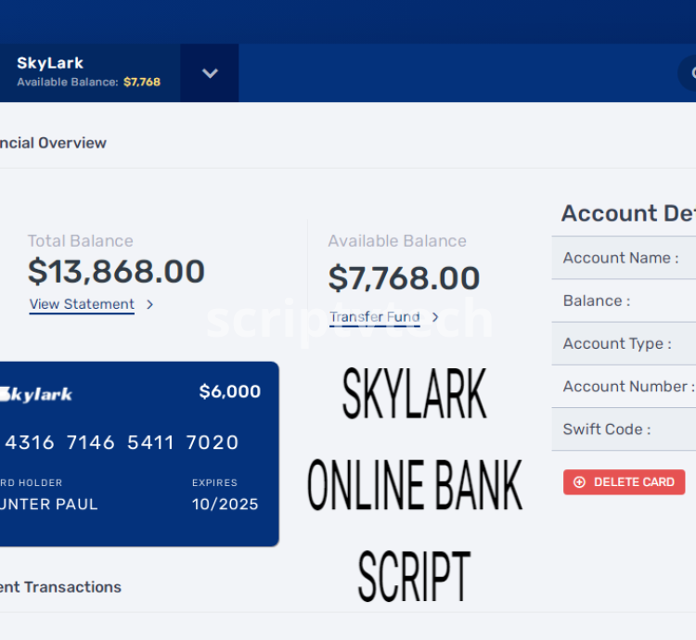Open the Transfer Fund link
696x640 pixels.
375,317
